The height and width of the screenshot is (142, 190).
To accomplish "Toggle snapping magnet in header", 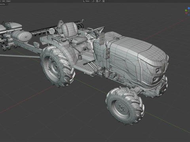I will [x=97, y=1].
